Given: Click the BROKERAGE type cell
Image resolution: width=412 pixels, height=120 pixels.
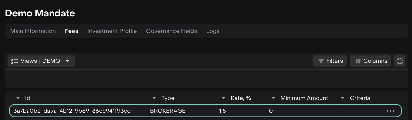Looking at the screenshot, I should point(168,111).
